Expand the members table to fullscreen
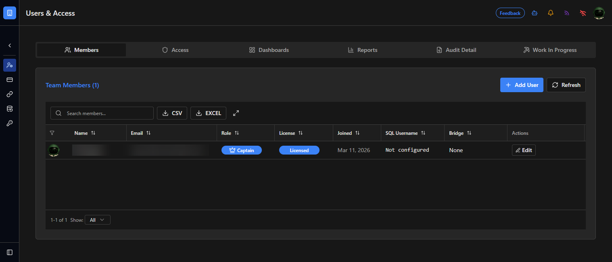 pyautogui.click(x=236, y=113)
